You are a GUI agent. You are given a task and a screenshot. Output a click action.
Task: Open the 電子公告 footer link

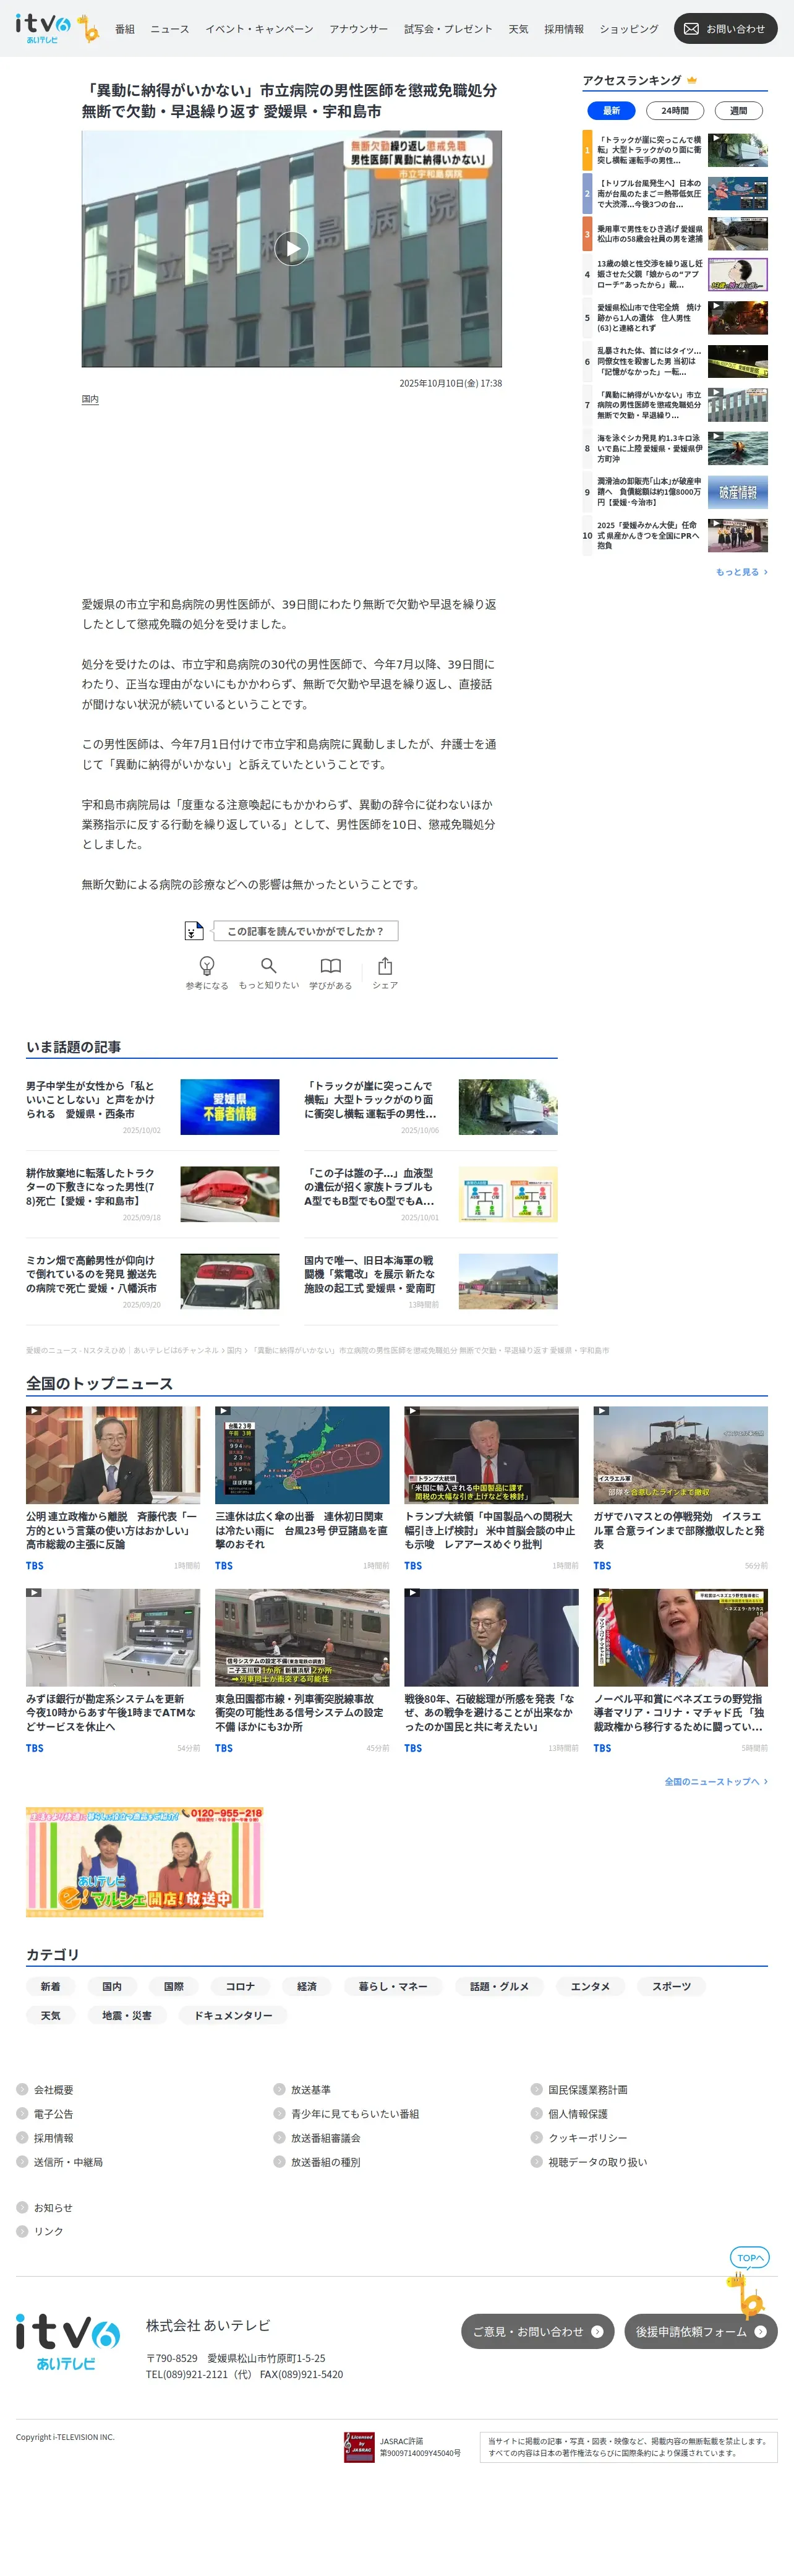pyautogui.click(x=53, y=2113)
